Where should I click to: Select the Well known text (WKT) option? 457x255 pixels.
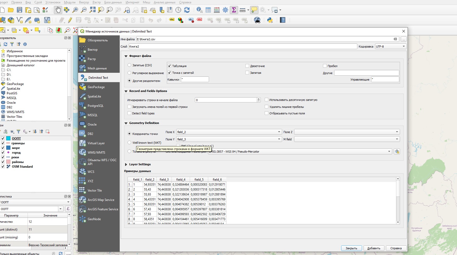pyautogui.click(x=129, y=142)
